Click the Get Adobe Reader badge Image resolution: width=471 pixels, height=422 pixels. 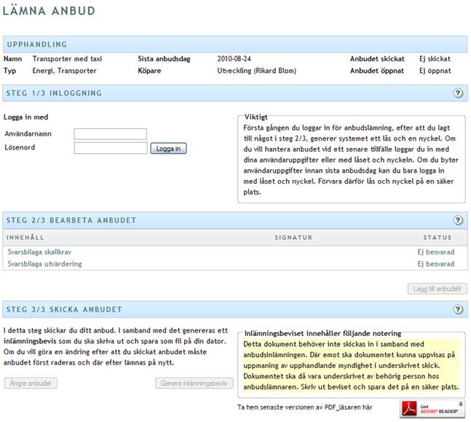[x=432, y=409]
